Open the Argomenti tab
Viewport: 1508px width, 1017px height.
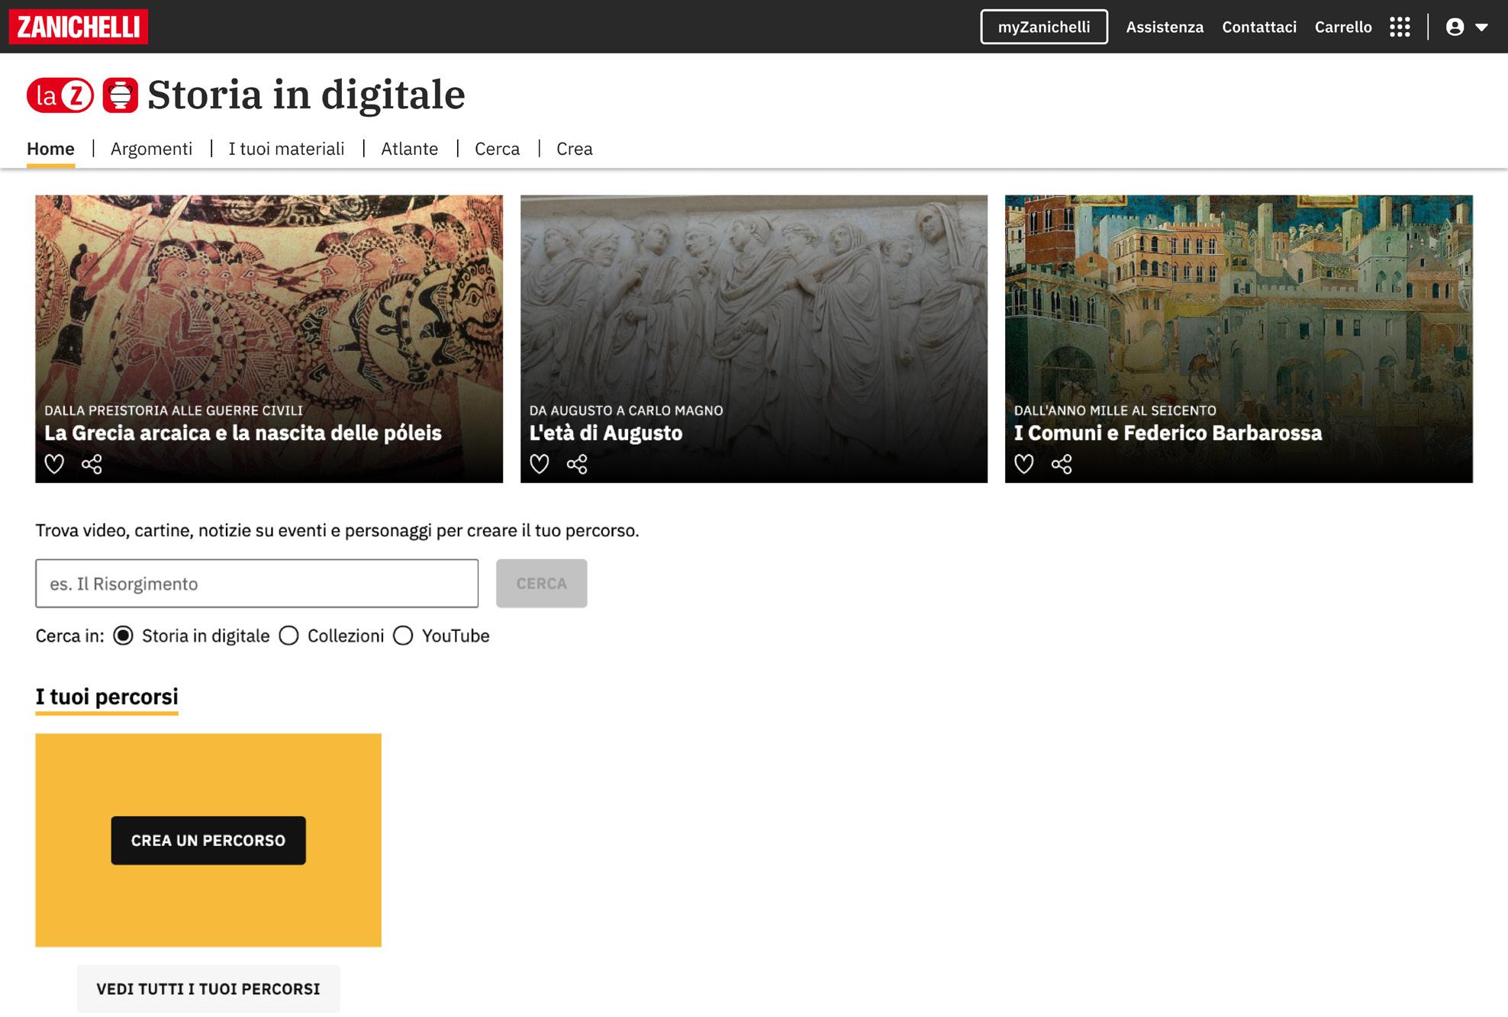coord(151,149)
